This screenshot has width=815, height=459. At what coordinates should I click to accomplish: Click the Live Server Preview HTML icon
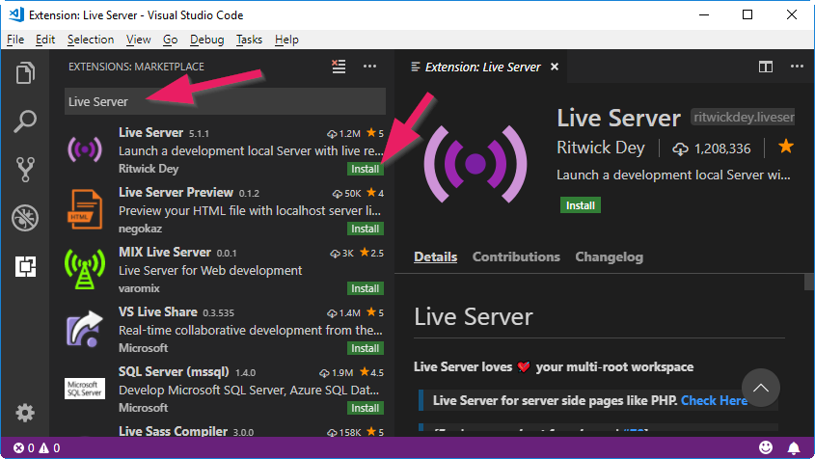point(85,209)
